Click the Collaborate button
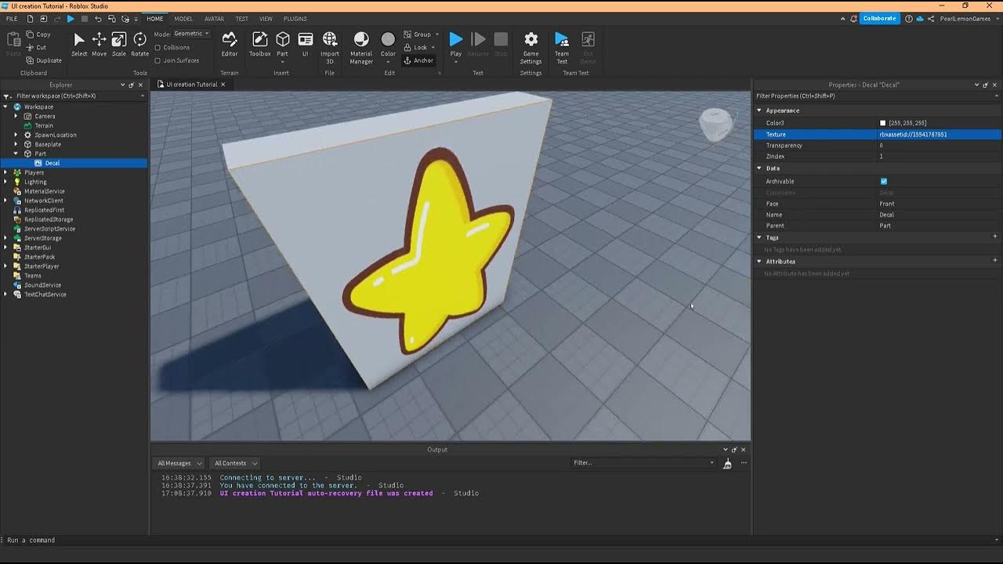The width and height of the screenshot is (1003, 564). tap(879, 19)
